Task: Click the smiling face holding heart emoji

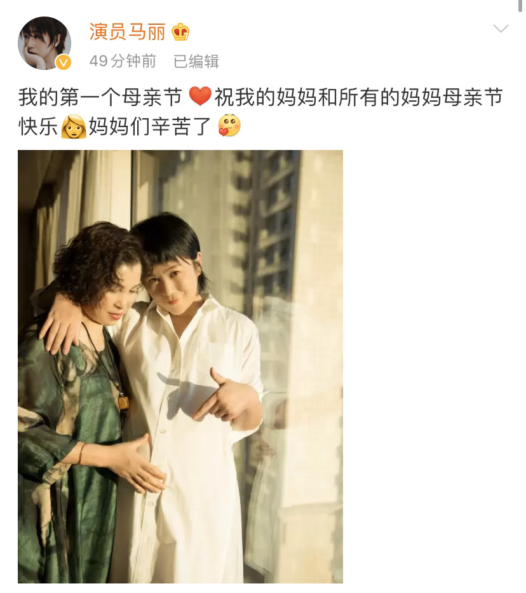Action: point(229,126)
